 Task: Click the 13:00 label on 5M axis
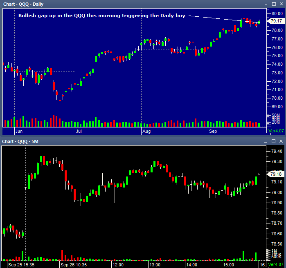(155, 265)
